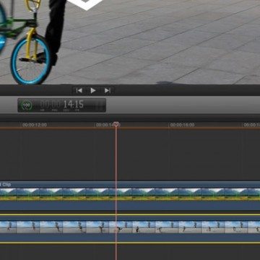Click the playhead handle on the ruler
The image size is (260, 260).
(x=116, y=124)
